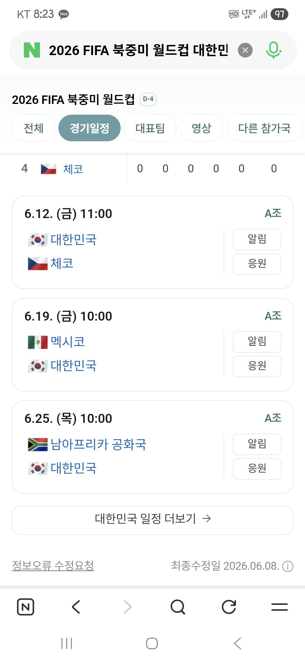Open the 정보오류 수정요청 link
Image resolution: width=305 pixels, height=661 pixels.
53,566
